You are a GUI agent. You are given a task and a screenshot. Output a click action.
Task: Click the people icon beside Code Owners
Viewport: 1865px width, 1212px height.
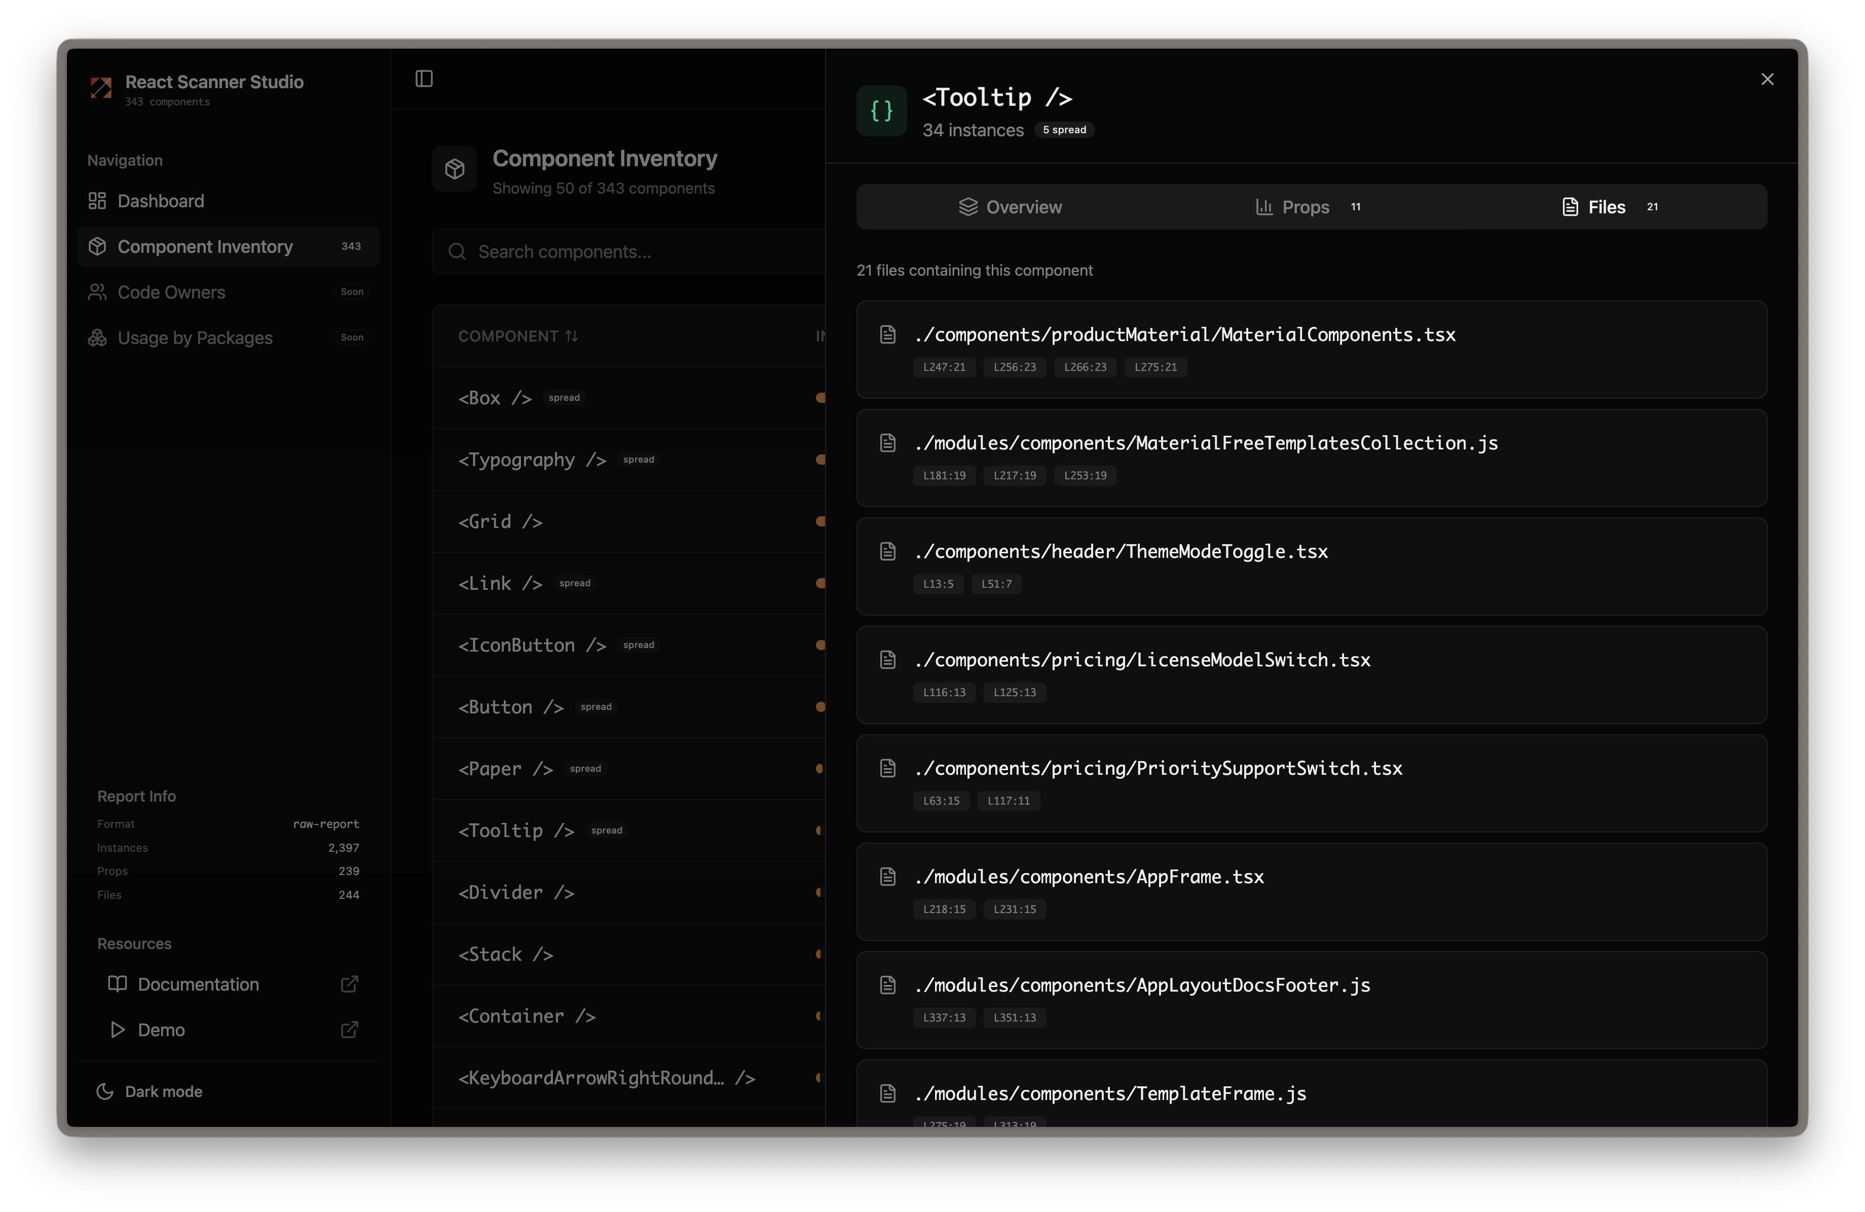click(x=97, y=291)
